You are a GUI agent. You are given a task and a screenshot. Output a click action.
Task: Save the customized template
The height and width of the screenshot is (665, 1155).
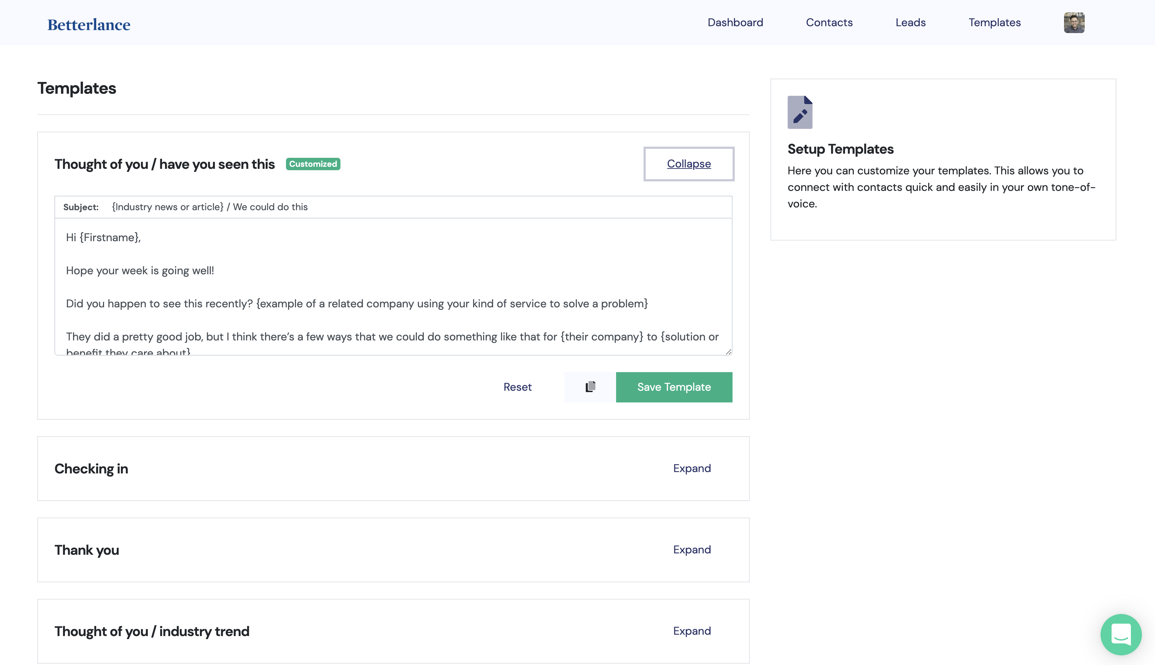click(x=674, y=387)
